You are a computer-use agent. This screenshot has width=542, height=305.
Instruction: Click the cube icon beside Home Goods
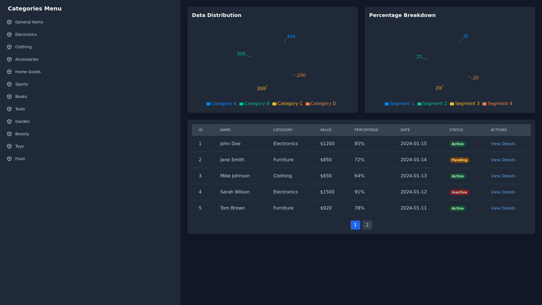(x=9, y=72)
